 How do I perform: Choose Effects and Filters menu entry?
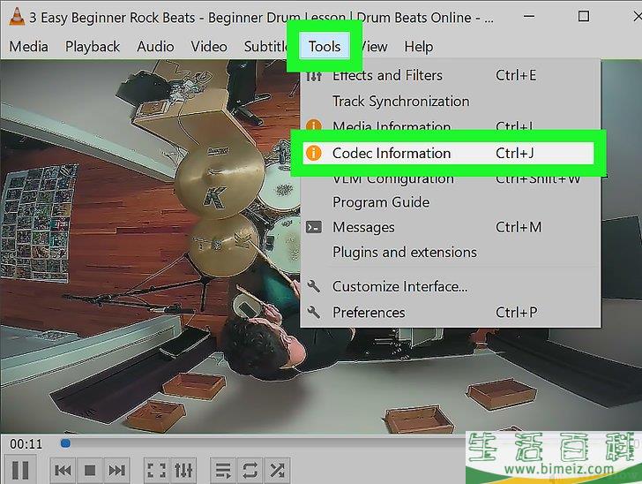tap(387, 76)
